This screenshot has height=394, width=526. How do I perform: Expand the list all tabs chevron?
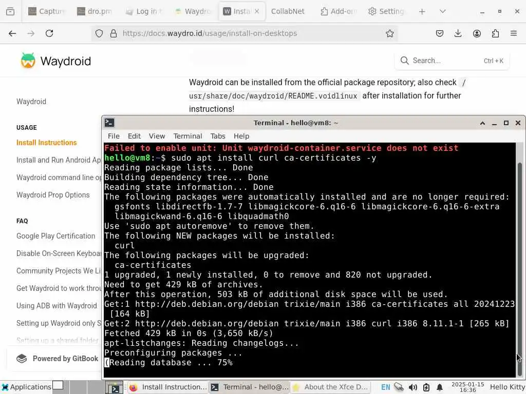442,11
